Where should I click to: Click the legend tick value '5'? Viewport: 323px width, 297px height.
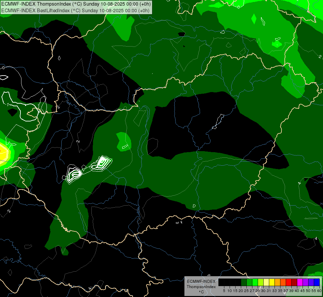[x=224, y=291]
